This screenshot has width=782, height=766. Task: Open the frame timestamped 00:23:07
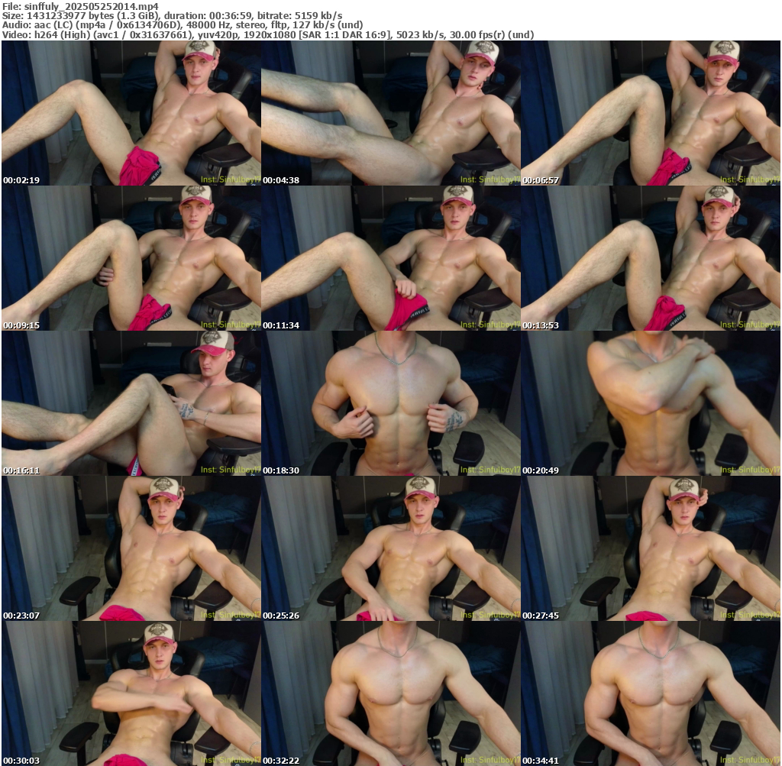coord(131,548)
